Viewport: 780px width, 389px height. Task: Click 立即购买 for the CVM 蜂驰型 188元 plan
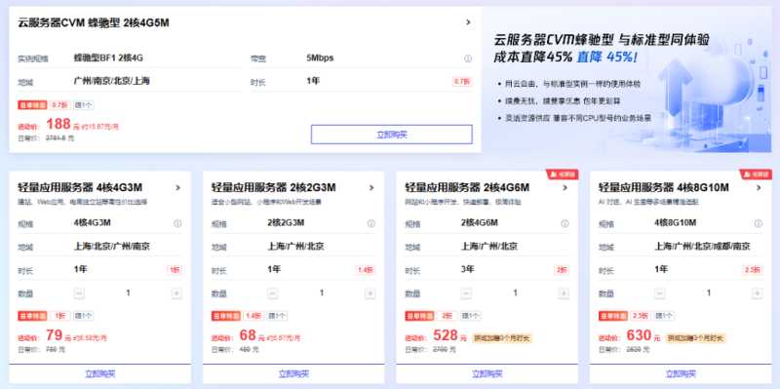coord(392,135)
